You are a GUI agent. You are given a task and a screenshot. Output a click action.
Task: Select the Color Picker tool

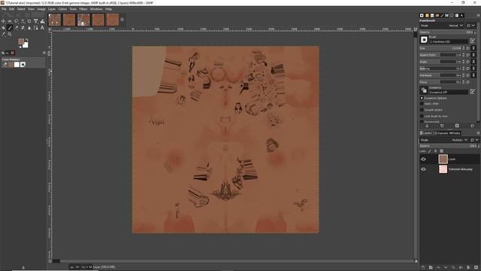[x=3, y=34]
